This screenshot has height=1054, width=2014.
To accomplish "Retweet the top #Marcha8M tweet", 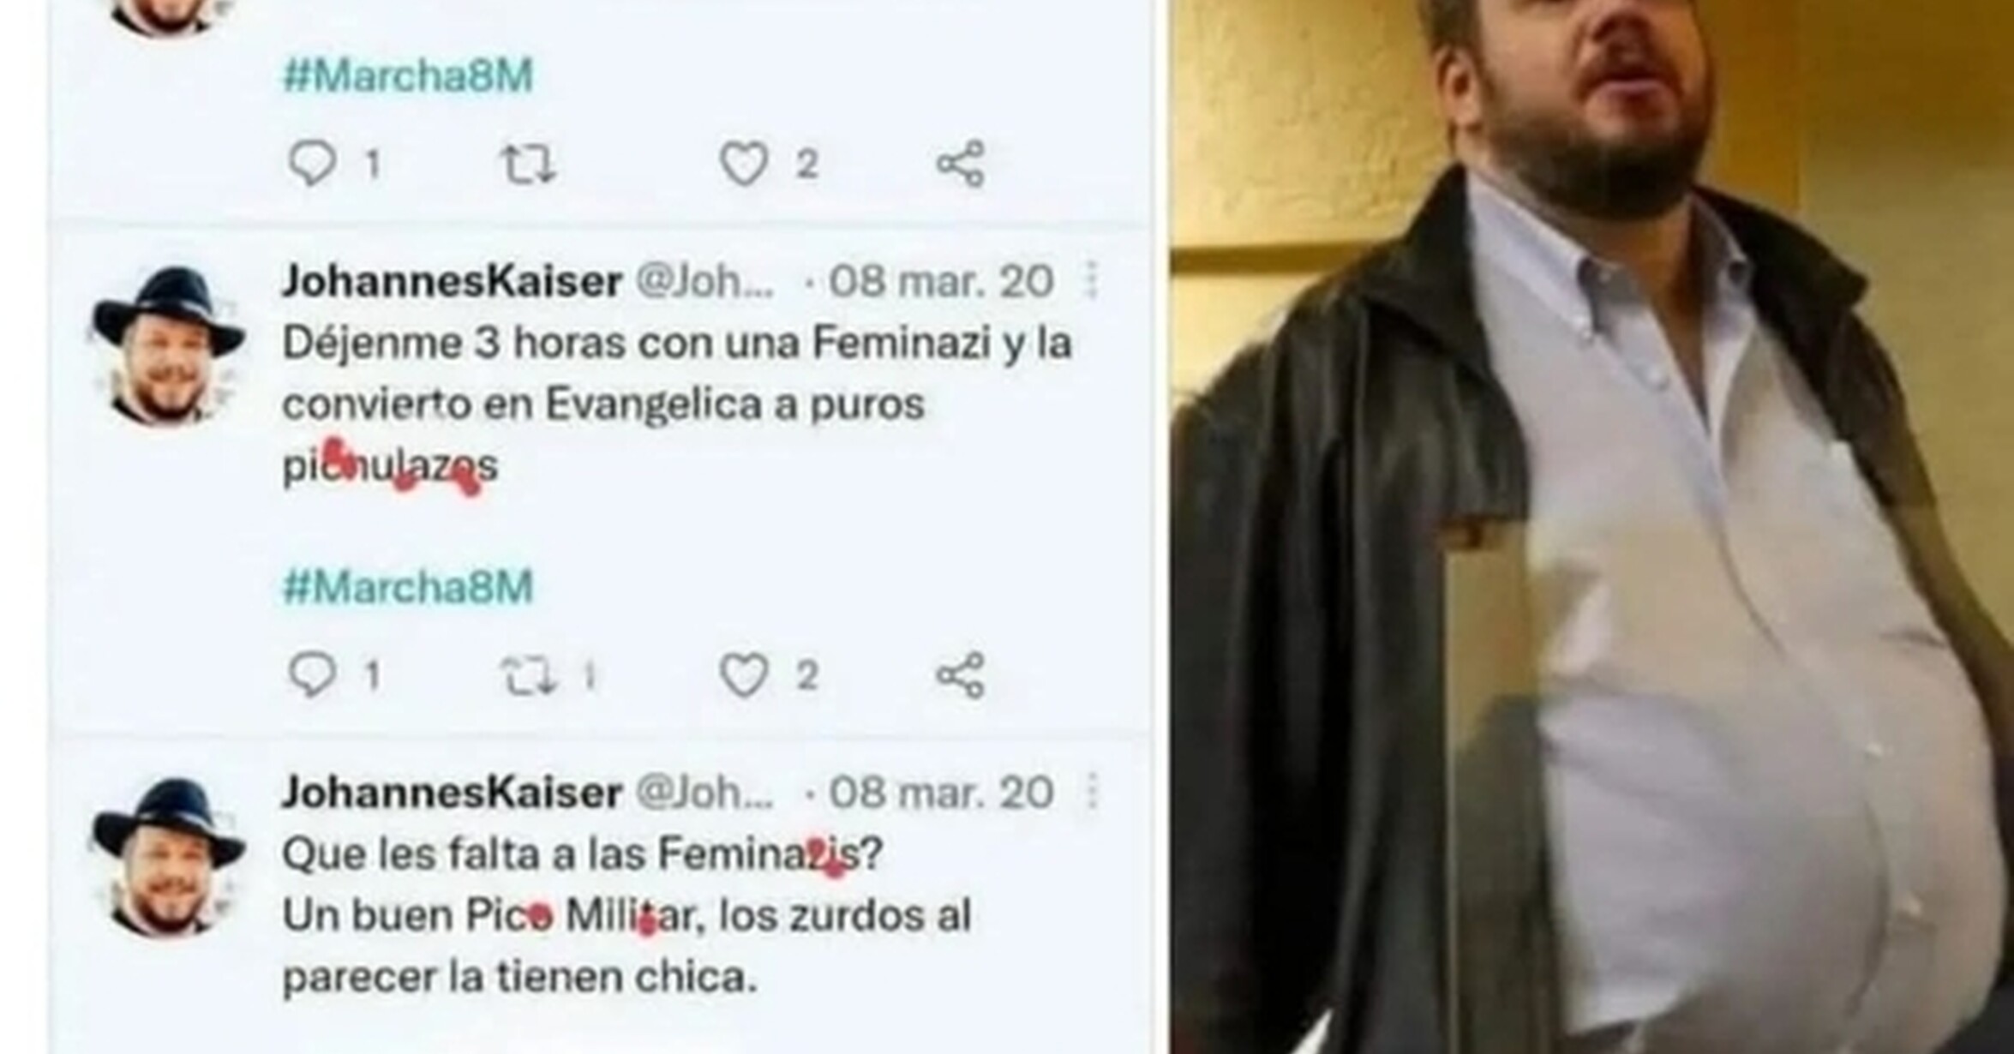I will coord(528,165).
